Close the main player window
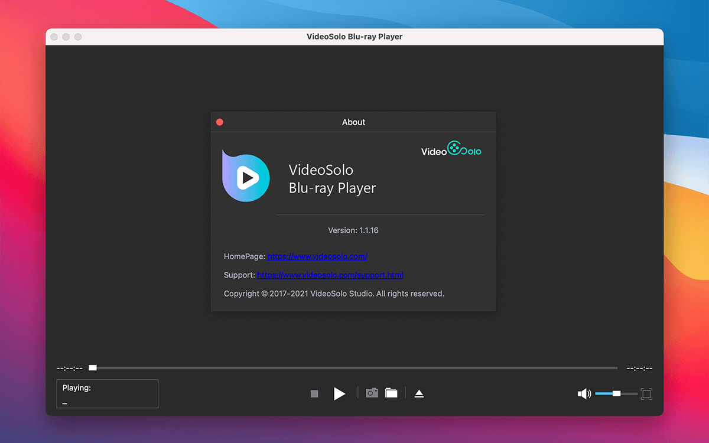The image size is (709, 443). [54, 37]
